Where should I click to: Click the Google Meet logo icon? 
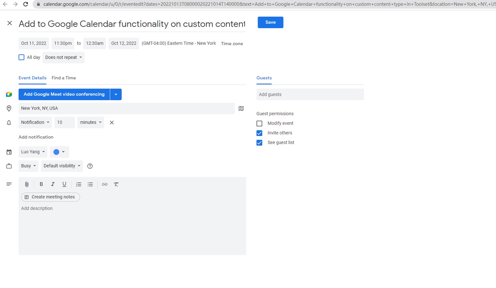(9, 94)
